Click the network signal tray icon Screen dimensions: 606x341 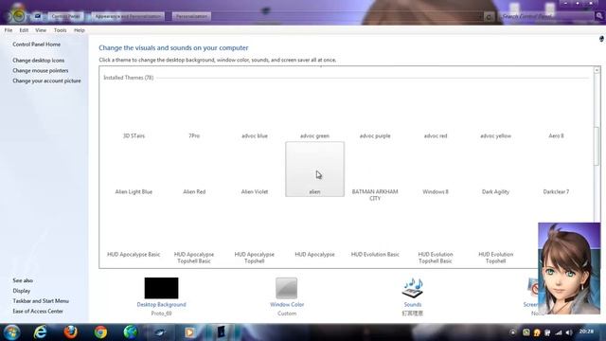click(559, 332)
